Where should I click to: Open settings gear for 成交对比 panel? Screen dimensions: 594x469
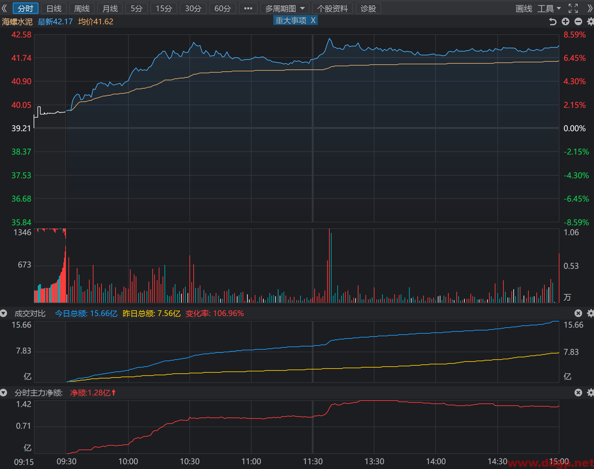click(x=590, y=313)
